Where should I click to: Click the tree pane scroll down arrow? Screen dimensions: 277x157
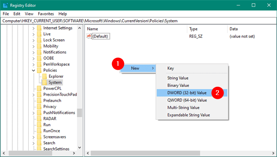80,148
